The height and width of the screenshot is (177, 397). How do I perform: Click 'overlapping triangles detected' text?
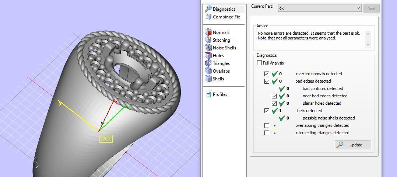tap(322, 125)
